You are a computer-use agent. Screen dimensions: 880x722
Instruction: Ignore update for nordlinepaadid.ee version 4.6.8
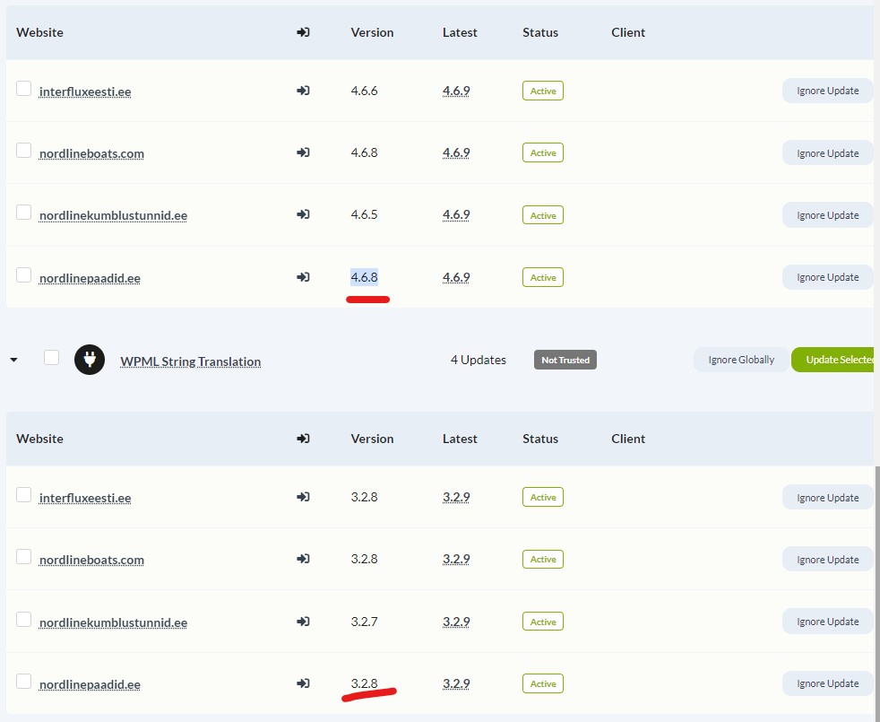pyautogui.click(x=828, y=277)
